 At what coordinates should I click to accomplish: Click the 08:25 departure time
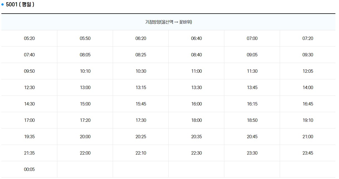click(x=141, y=55)
